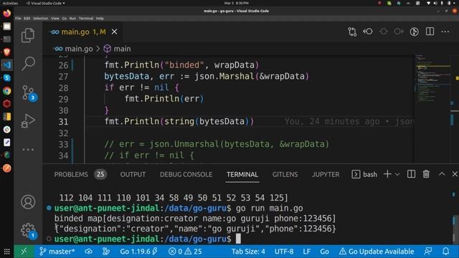Switch to the OUTPUT tab
The image size is (459, 258).
click(133, 174)
